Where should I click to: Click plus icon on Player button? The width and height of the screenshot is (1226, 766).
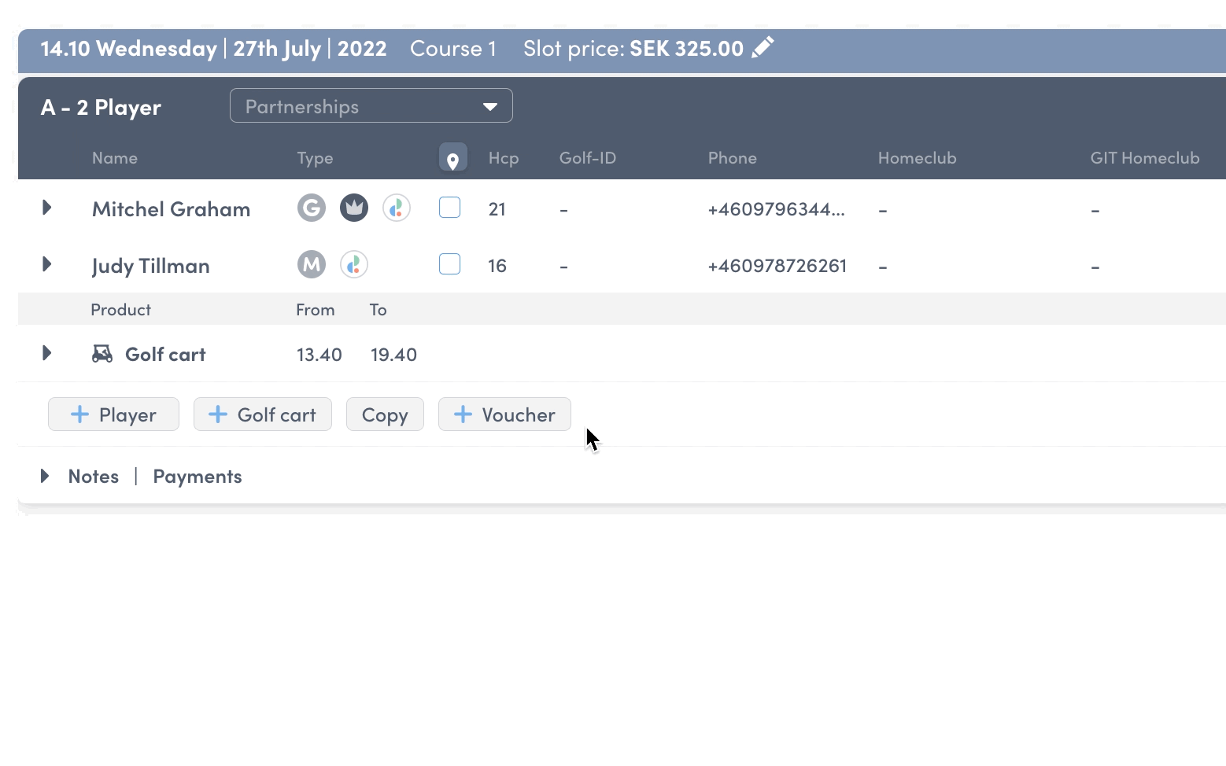pyautogui.click(x=79, y=414)
